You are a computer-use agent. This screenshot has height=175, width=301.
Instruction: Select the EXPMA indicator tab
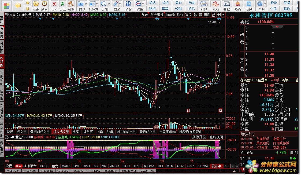[x=203, y=166]
